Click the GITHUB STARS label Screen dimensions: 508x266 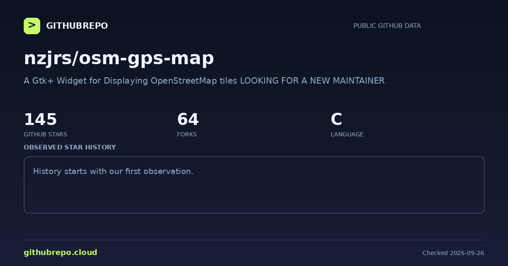(45, 134)
